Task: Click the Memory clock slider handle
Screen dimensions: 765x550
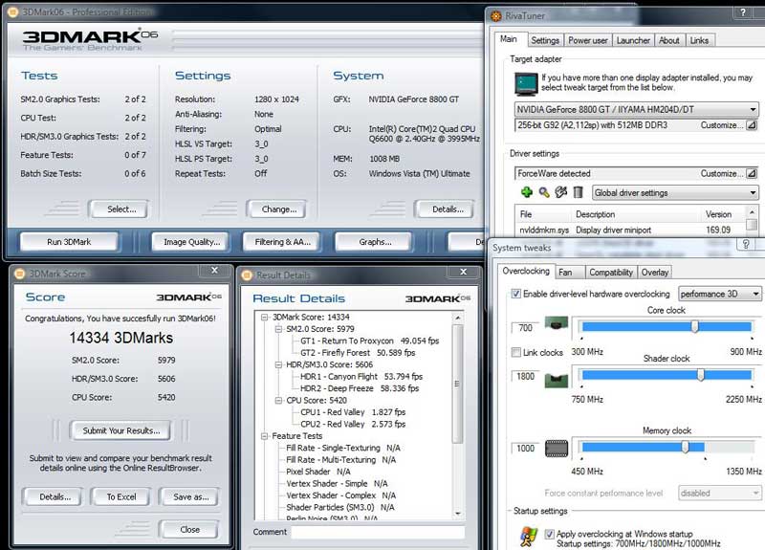Action: click(x=685, y=447)
